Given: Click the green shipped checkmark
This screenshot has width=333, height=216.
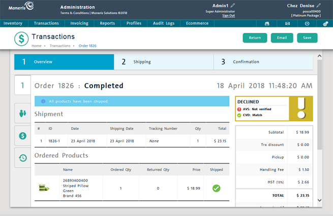Looking at the screenshot, I should pos(216,188).
